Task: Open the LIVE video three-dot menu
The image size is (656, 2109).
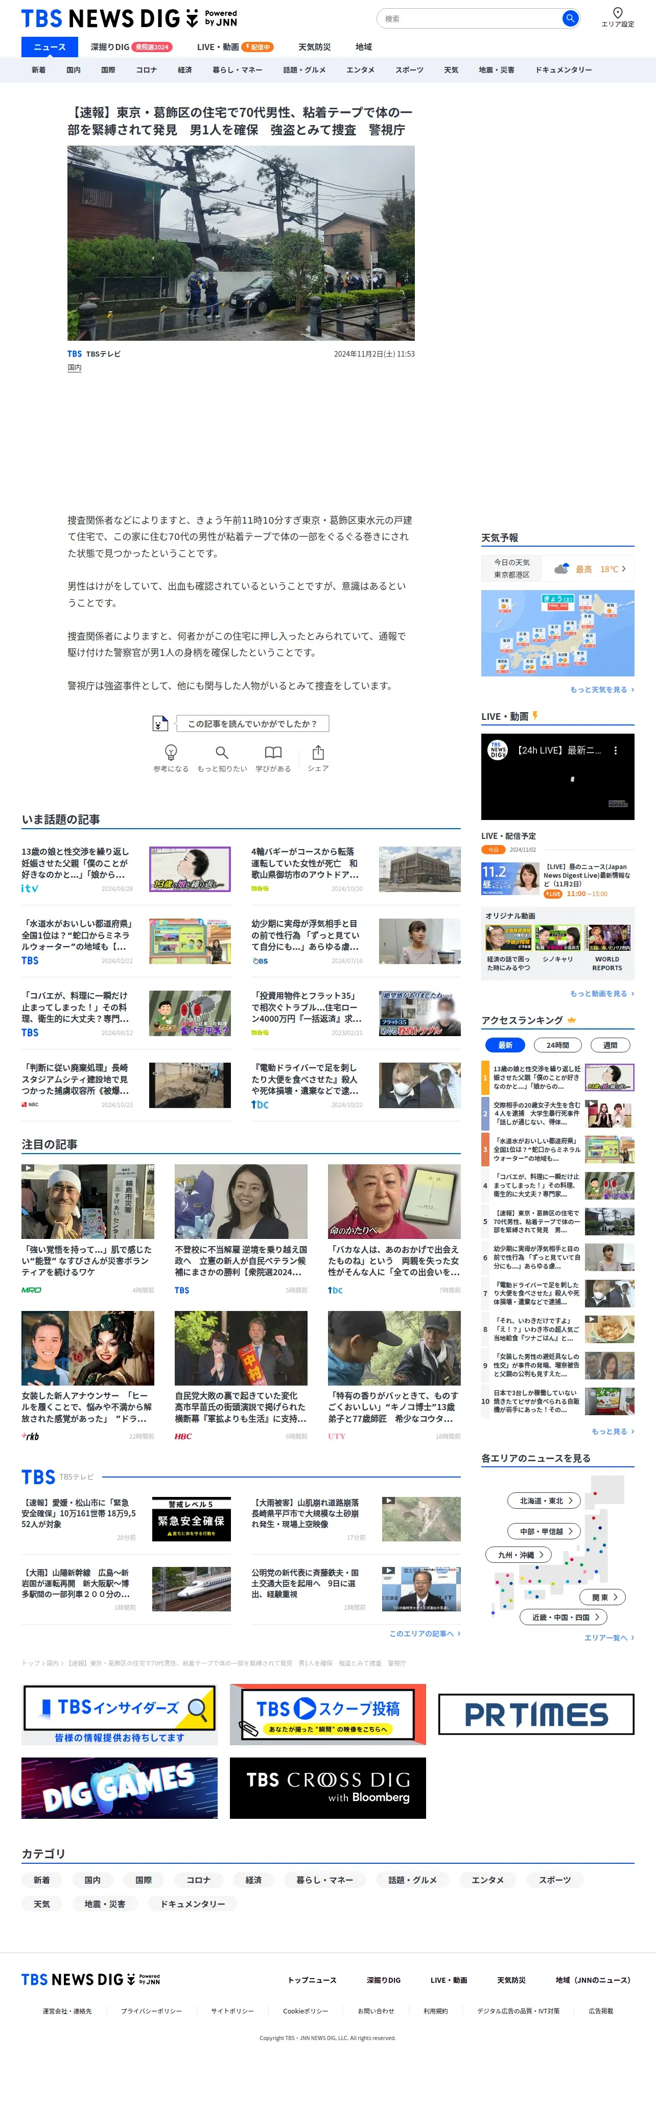Action: [615, 750]
